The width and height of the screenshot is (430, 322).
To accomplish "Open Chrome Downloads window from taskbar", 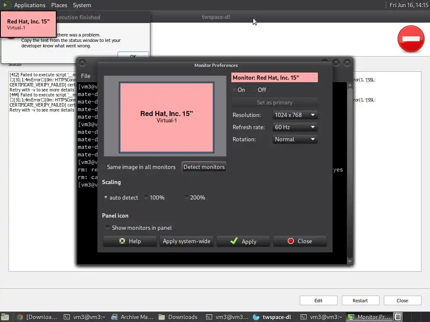I will (x=37, y=317).
